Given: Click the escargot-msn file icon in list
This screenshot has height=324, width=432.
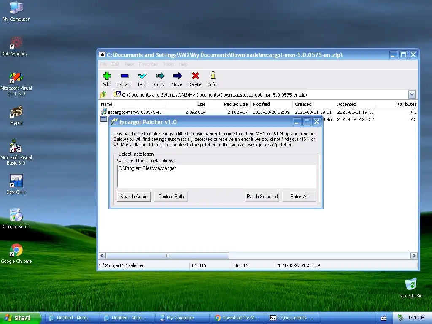Looking at the screenshot, I should 104,112.
